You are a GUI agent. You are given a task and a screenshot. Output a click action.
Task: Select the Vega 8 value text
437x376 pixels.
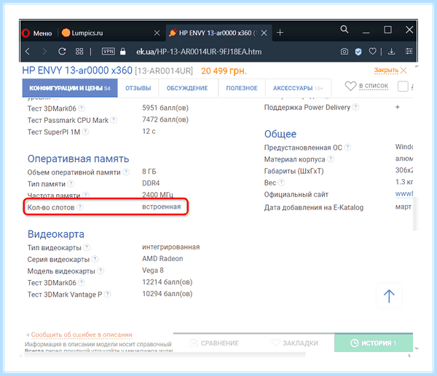click(x=153, y=271)
